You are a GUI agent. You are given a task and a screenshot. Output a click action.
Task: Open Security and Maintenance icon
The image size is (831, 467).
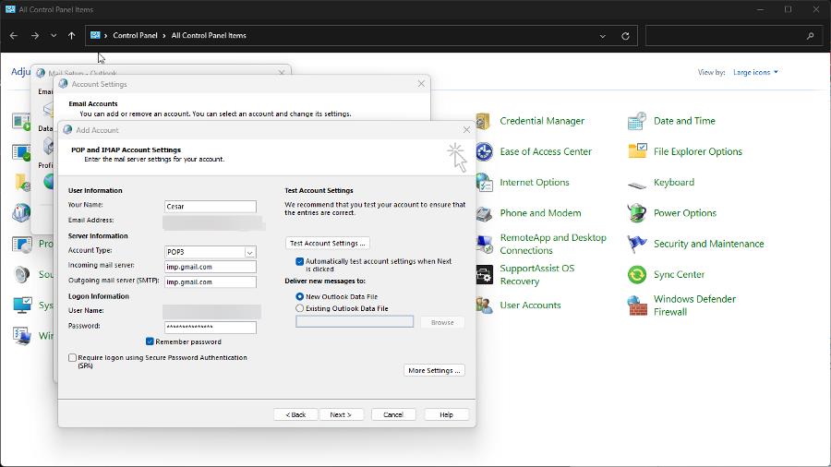637,244
